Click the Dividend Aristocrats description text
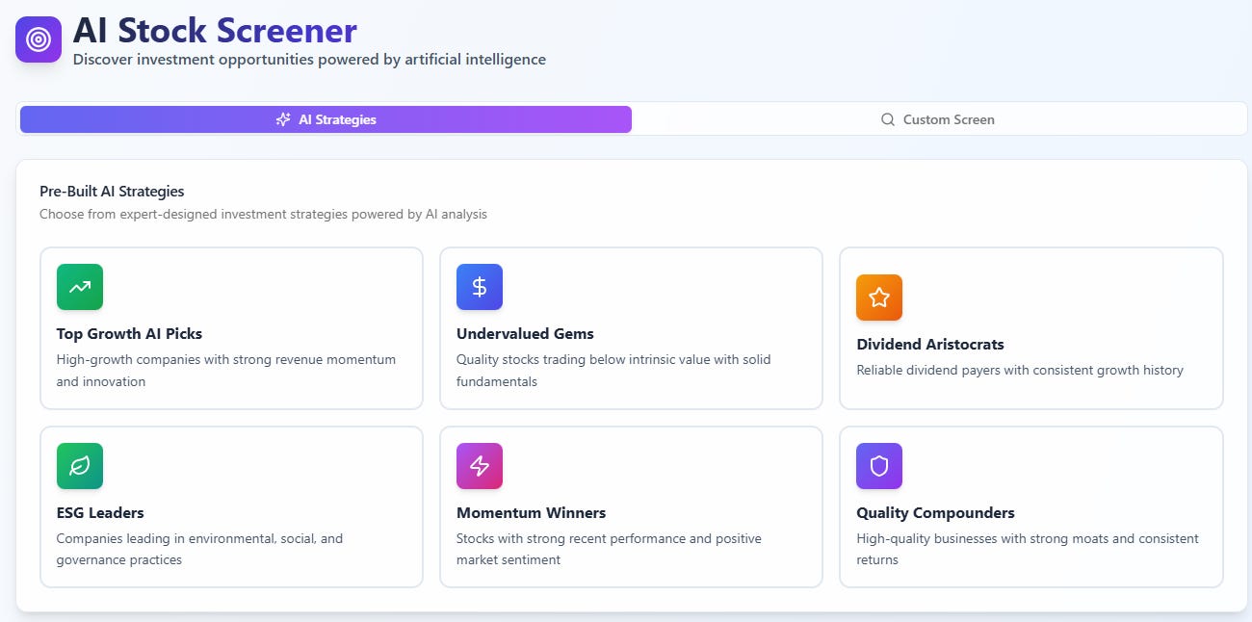Screen dimensions: 1252x622 [x=1020, y=370]
